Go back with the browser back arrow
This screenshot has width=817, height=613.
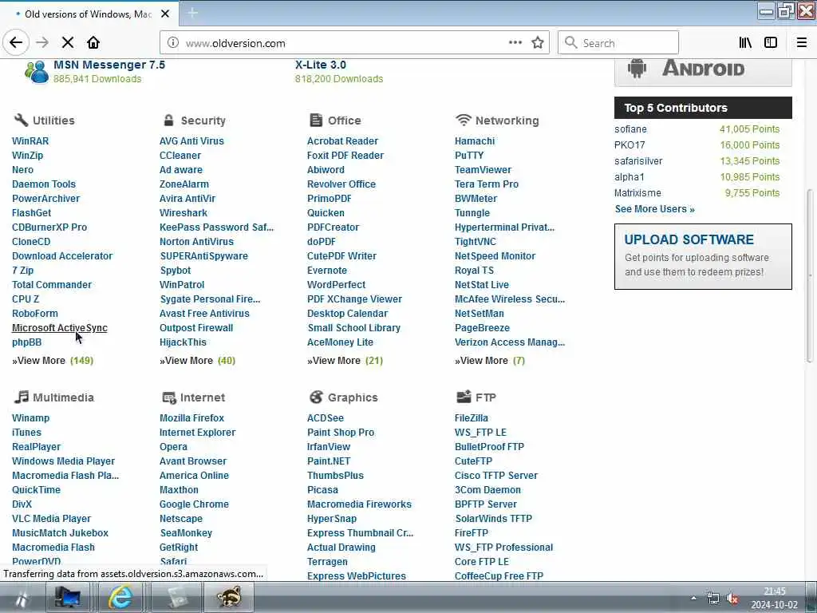point(16,43)
